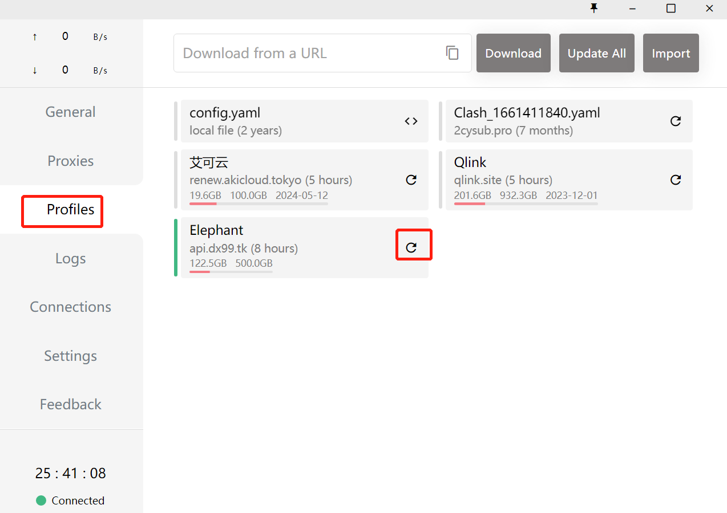Viewport: 727px width, 513px height.
Task: Open the General tab
Action: tap(71, 112)
